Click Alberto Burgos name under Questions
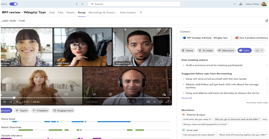Viewport: 269px width, 139px height. (x=196, y=115)
